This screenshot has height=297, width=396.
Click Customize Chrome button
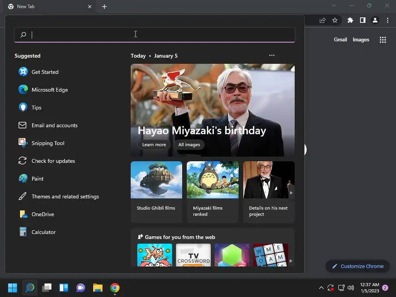click(x=358, y=266)
